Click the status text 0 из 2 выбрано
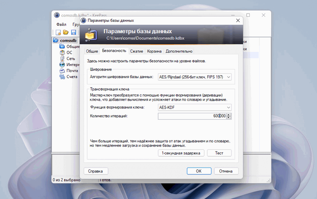Screen dimensions: 317x199 tap(67, 180)
